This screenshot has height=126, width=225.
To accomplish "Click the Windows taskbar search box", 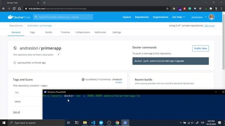I will point(36,123).
